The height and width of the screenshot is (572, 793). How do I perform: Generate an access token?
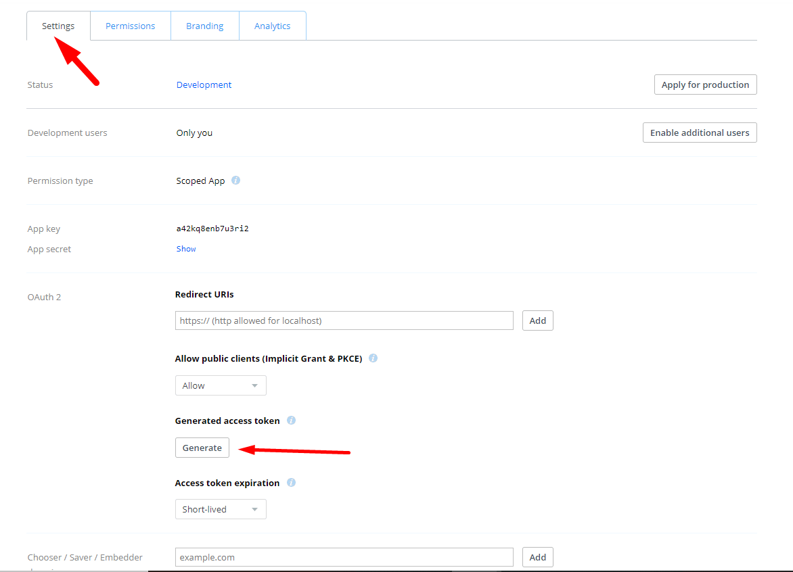point(202,447)
